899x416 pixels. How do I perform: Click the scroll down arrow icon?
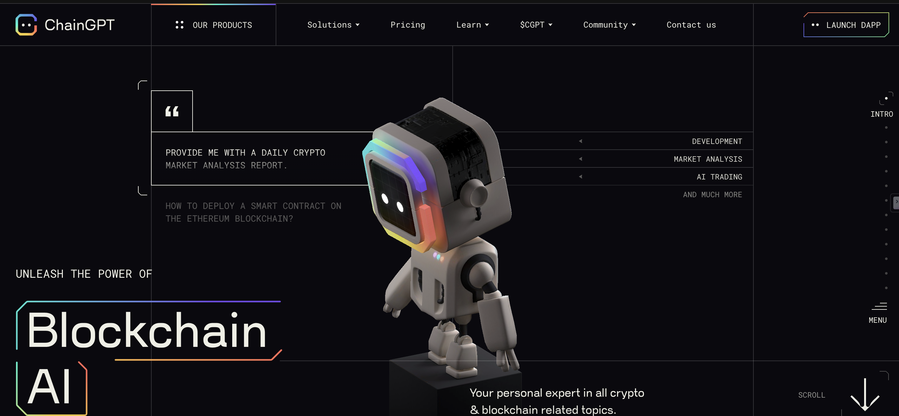click(865, 394)
